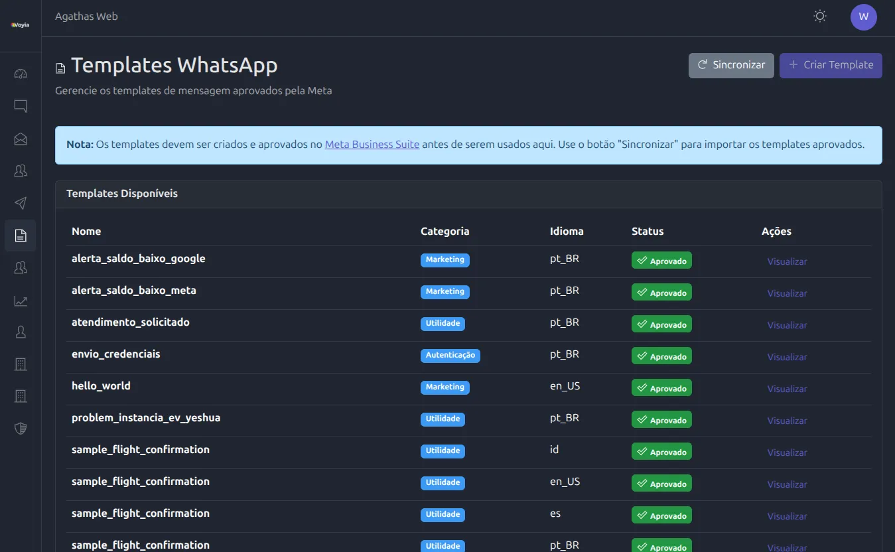Image resolution: width=895 pixels, height=552 pixels.
Task: Select the active document templates sidebar icon
Action: [21, 236]
